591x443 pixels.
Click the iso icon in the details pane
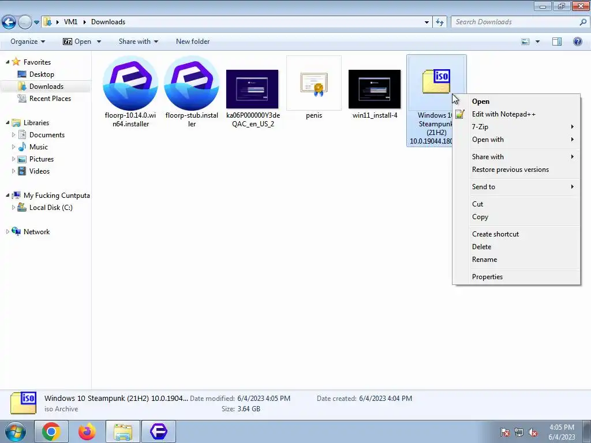[23, 403]
